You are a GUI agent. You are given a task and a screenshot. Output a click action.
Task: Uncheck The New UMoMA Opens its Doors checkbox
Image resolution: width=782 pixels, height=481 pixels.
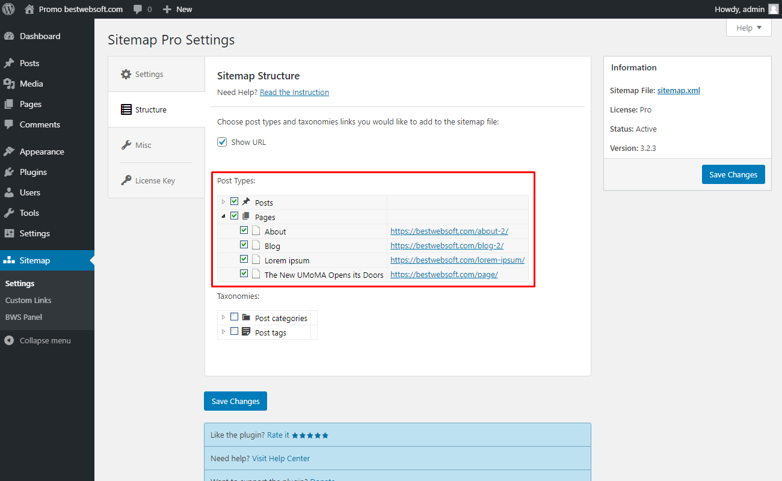tap(244, 274)
